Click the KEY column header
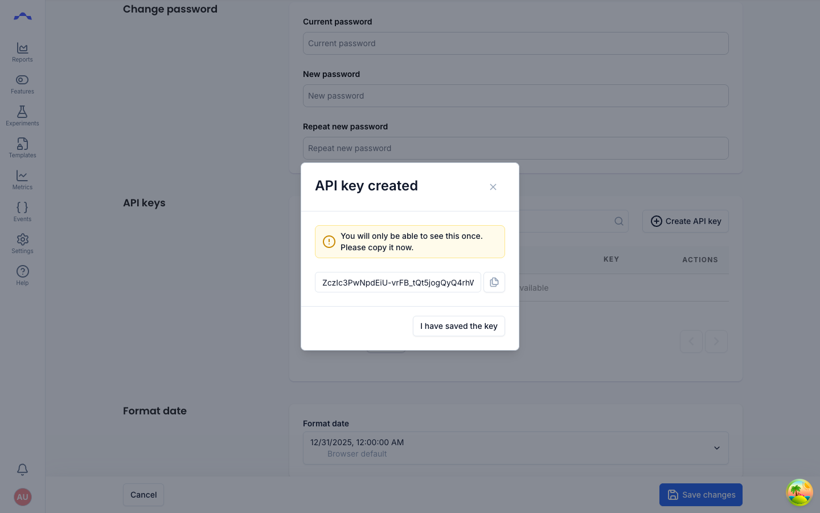 click(611, 259)
